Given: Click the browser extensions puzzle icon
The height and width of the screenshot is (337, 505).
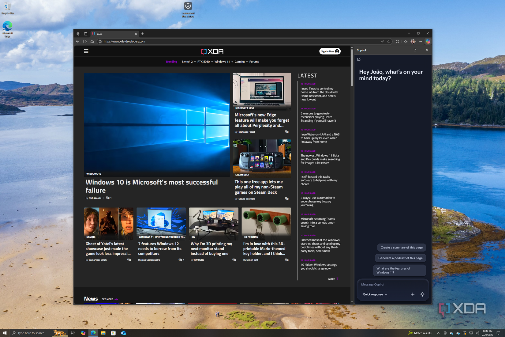Looking at the screenshot, I should point(398,41).
